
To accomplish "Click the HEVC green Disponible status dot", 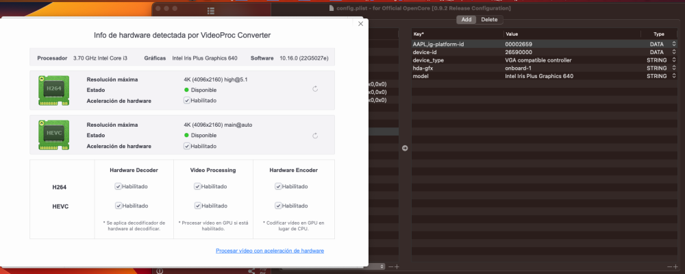I will (x=186, y=136).
